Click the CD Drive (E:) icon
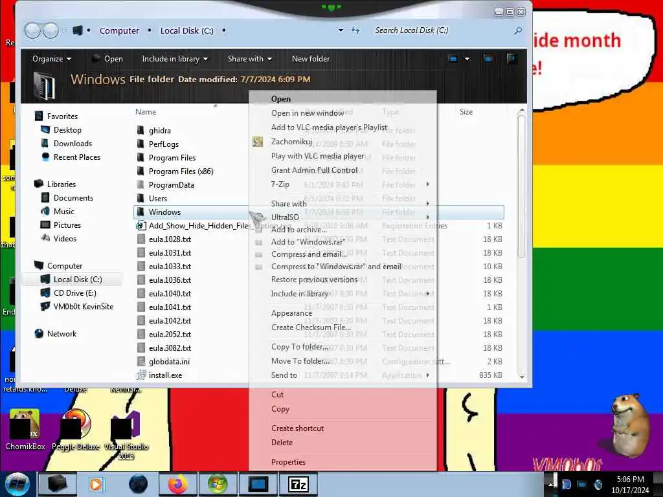Viewport: 663px width, 497px height. (45, 293)
